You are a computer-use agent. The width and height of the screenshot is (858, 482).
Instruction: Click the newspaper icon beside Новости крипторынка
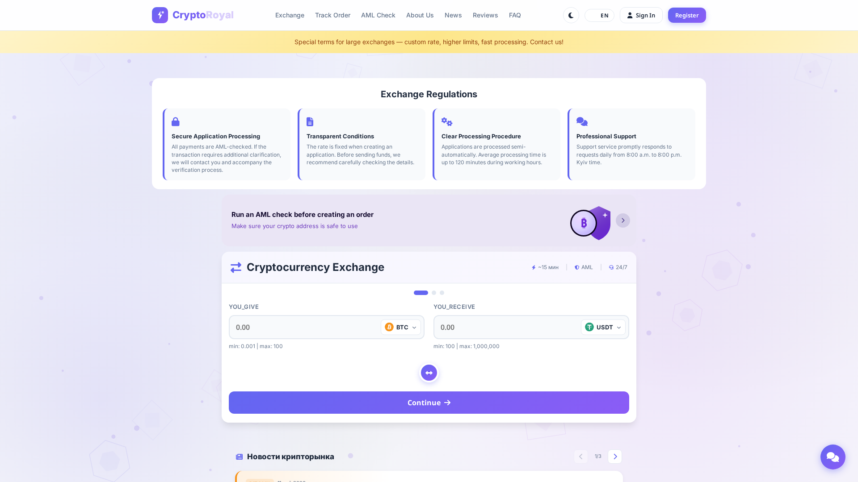click(x=239, y=457)
